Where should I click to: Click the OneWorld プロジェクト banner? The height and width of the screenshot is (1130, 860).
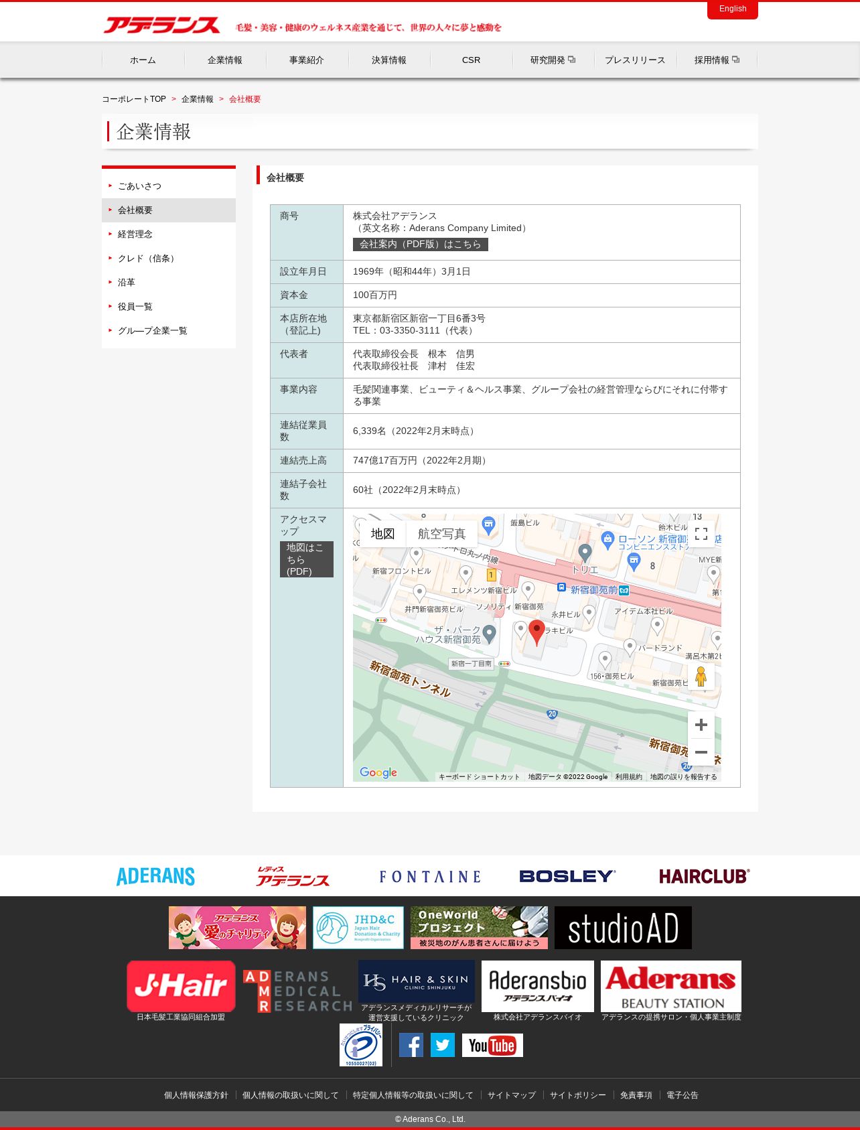[x=479, y=928]
